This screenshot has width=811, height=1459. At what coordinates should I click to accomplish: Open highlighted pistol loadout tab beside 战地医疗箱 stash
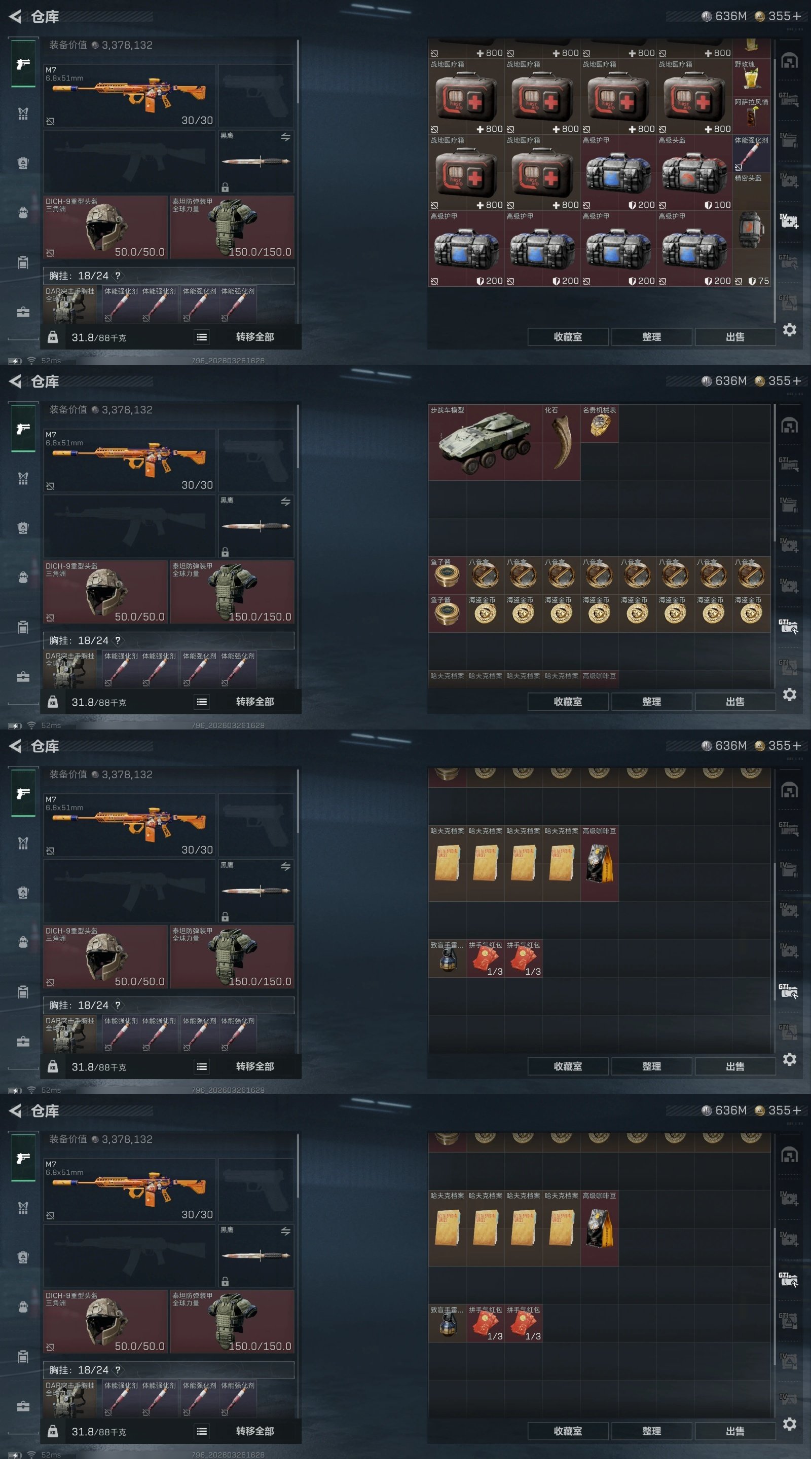coord(23,63)
